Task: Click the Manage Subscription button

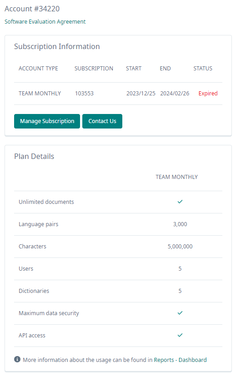Action: point(47,121)
